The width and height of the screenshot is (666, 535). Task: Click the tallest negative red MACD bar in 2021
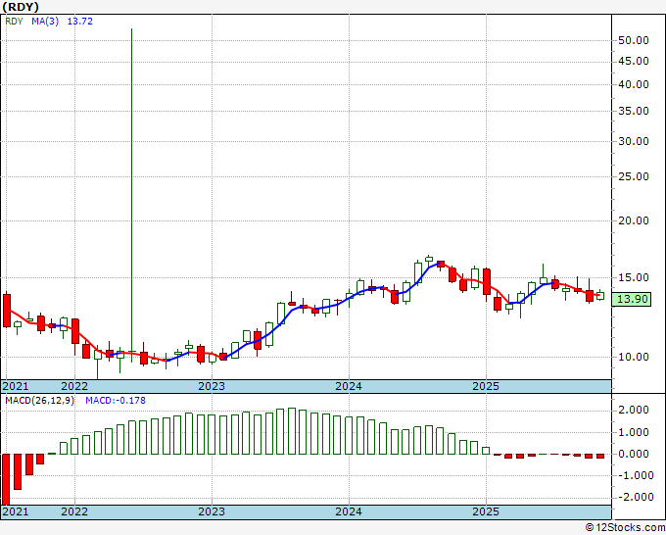click(6, 479)
